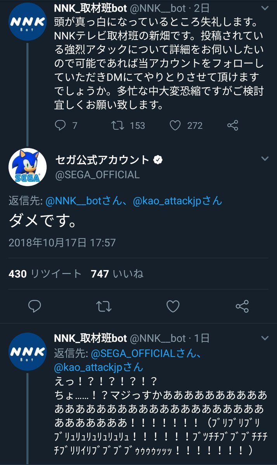
Task: Share the SEGA official tweet
Action: [242, 307]
